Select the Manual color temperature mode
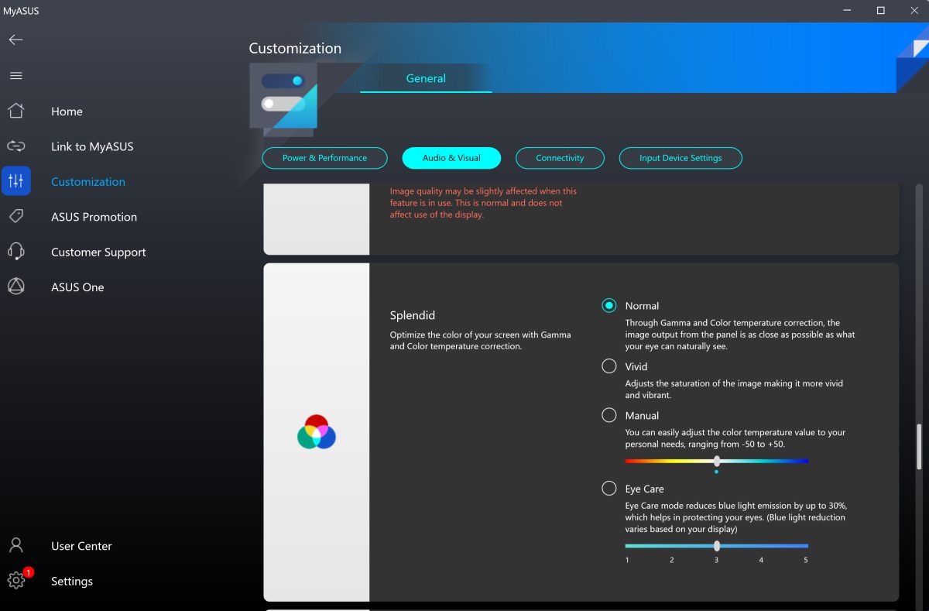Viewport: 929px width, 611px height. tap(609, 415)
